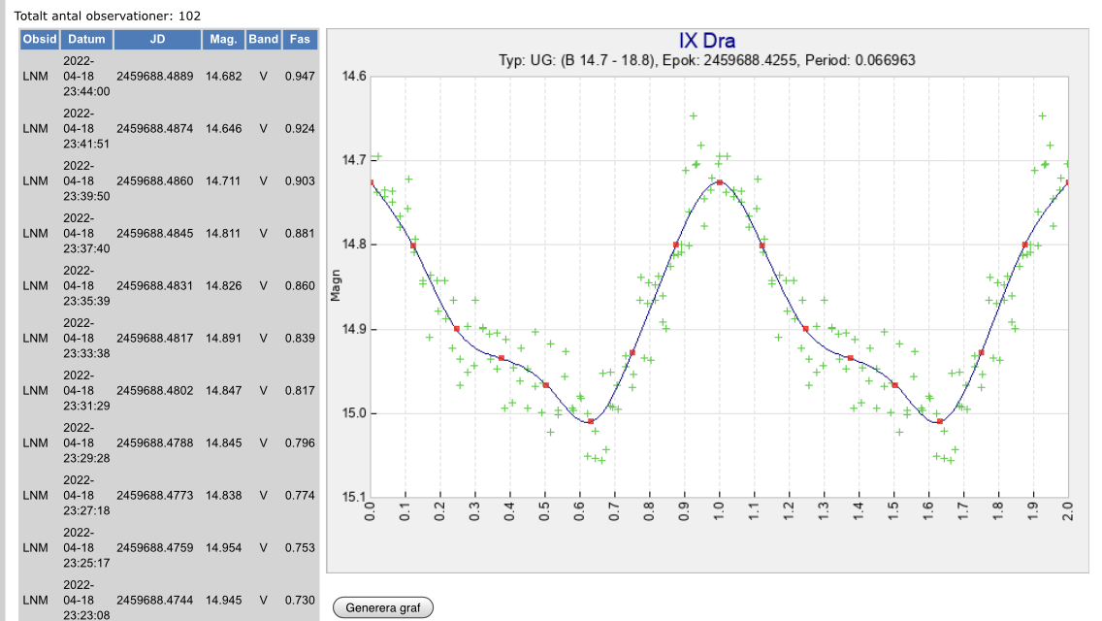The height and width of the screenshot is (621, 1102).
Task: Select the phase value 0.903 in Fas column
Action: 300,180
